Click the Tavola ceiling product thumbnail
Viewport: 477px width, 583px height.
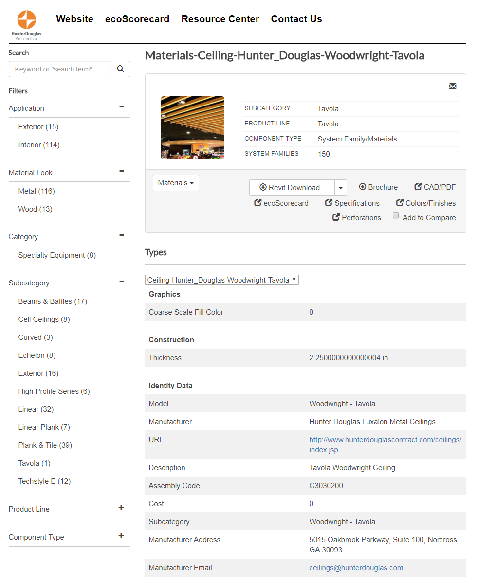click(193, 128)
